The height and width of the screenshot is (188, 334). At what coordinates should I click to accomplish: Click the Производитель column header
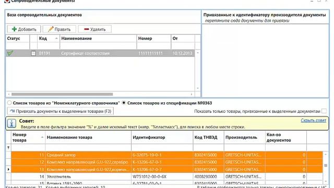tap(245, 137)
